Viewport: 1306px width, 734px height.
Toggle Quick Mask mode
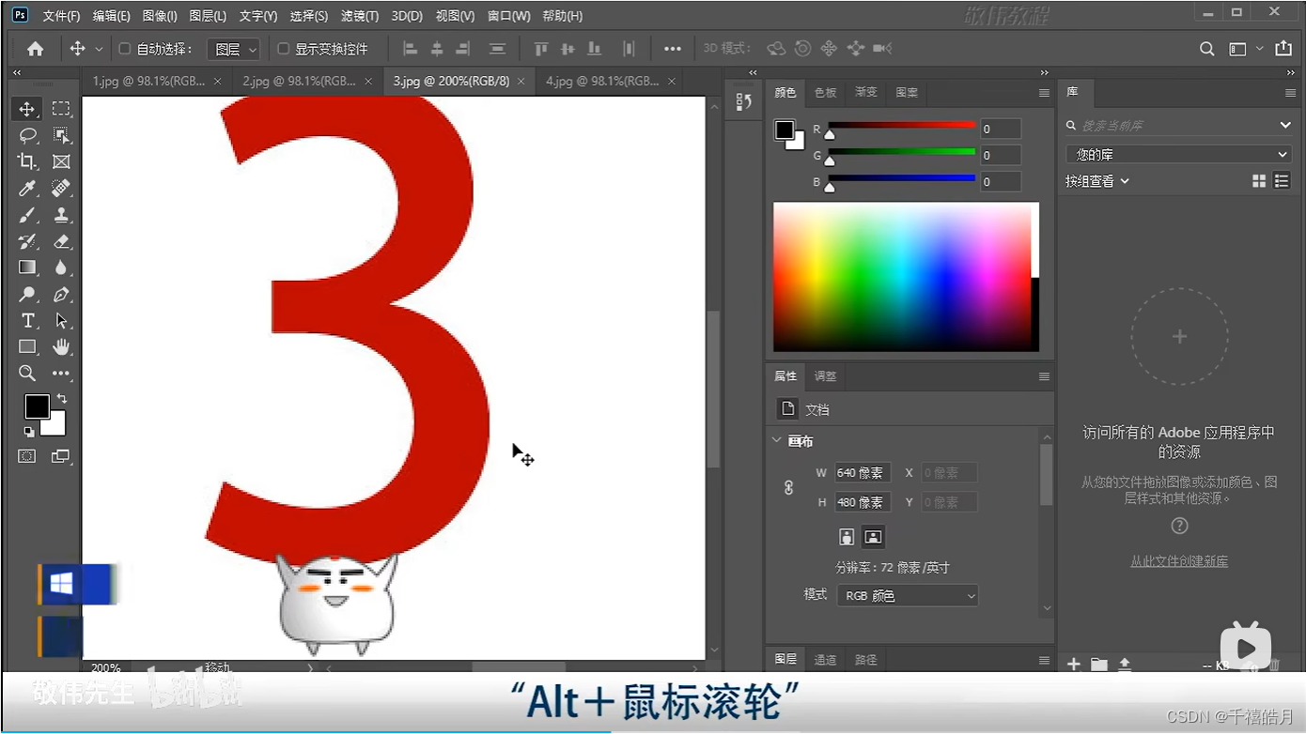pos(27,456)
